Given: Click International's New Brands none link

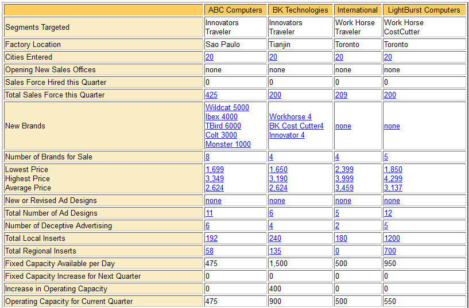Looking at the screenshot, I should pyautogui.click(x=343, y=126).
